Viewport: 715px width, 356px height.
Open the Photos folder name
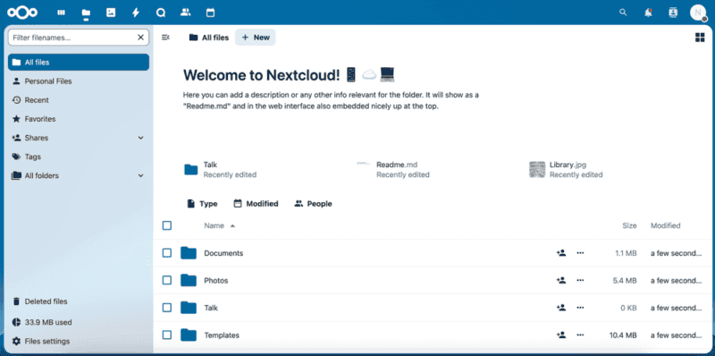tap(215, 280)
